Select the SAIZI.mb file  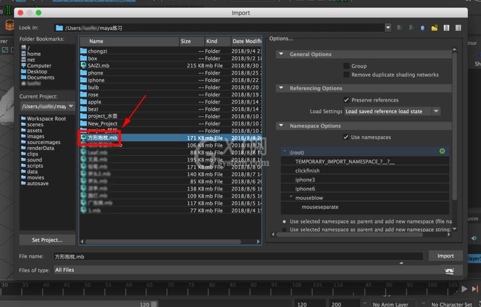click(171, 65)
